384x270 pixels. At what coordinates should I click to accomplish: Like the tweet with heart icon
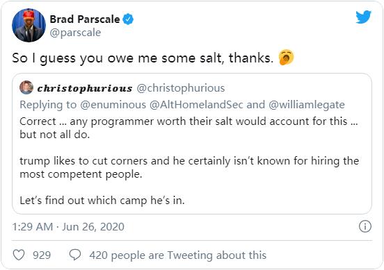click(19, 255)
